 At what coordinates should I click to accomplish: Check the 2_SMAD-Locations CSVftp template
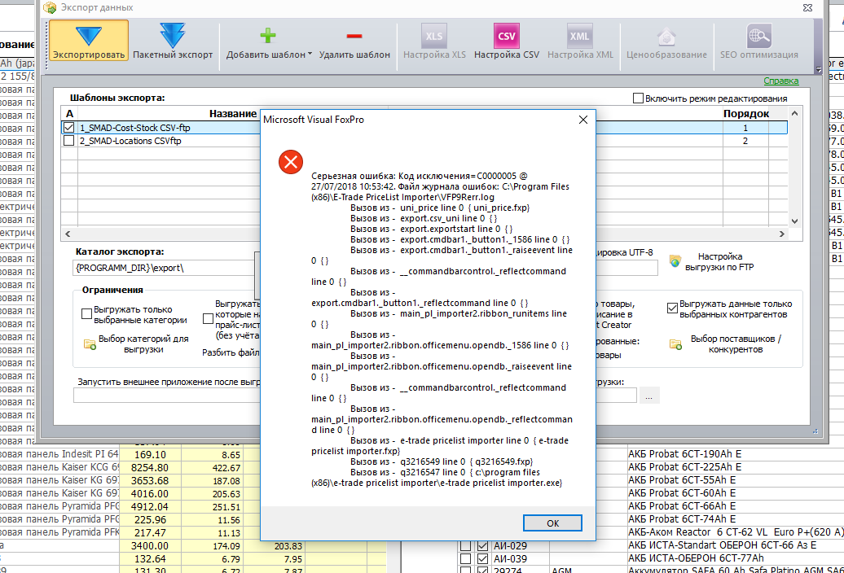click(x=69, y=140)
